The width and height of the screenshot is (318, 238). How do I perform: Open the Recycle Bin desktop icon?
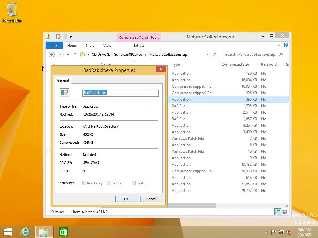coord(12,12)
